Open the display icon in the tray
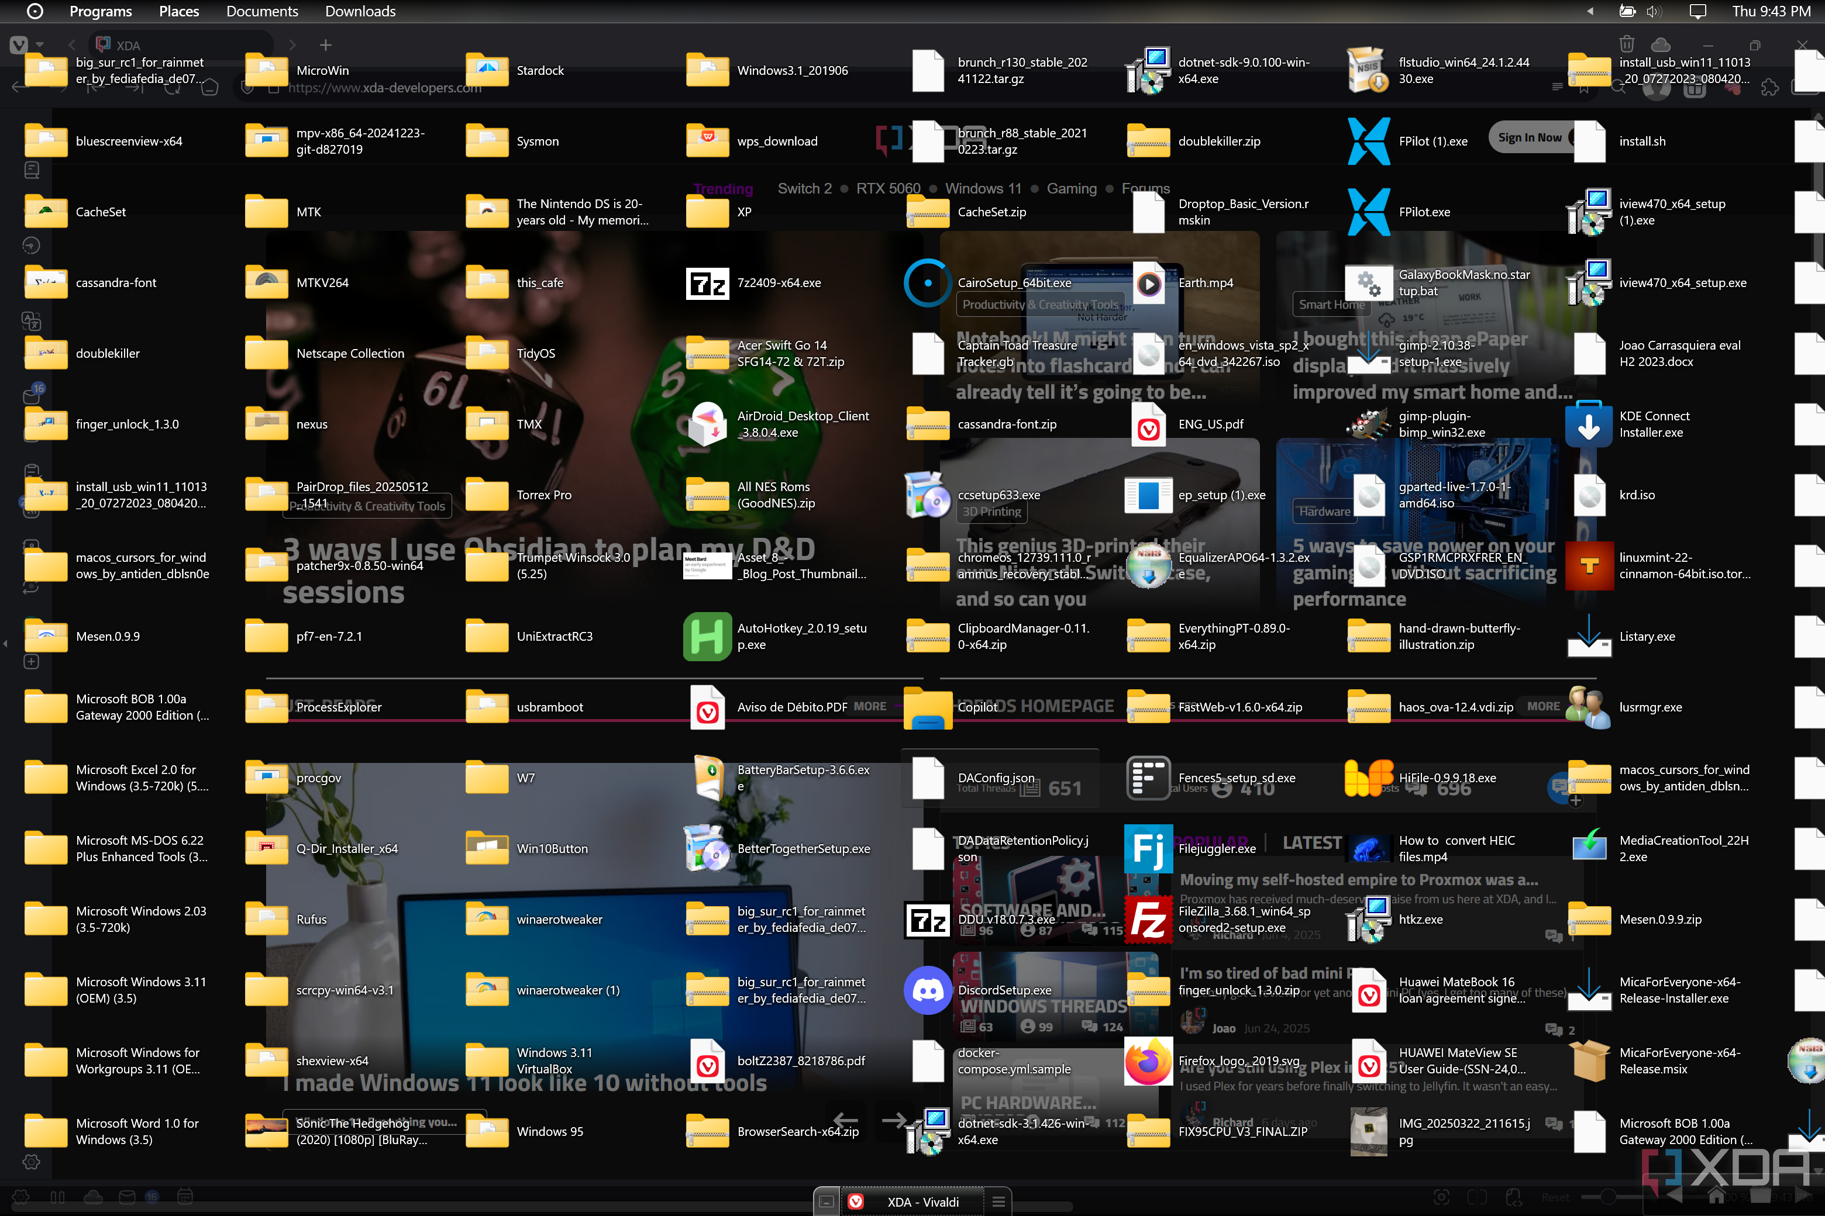Viewport: 1825px width, 1216px height. tap(1697, 12)
